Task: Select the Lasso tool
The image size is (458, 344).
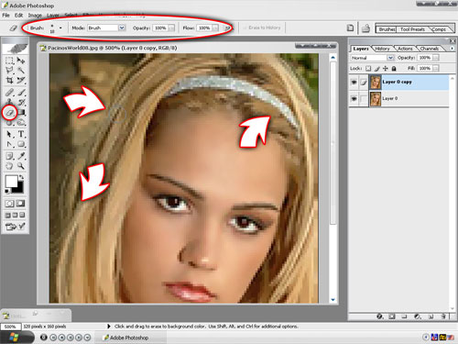Action: [x=9, y=71]
